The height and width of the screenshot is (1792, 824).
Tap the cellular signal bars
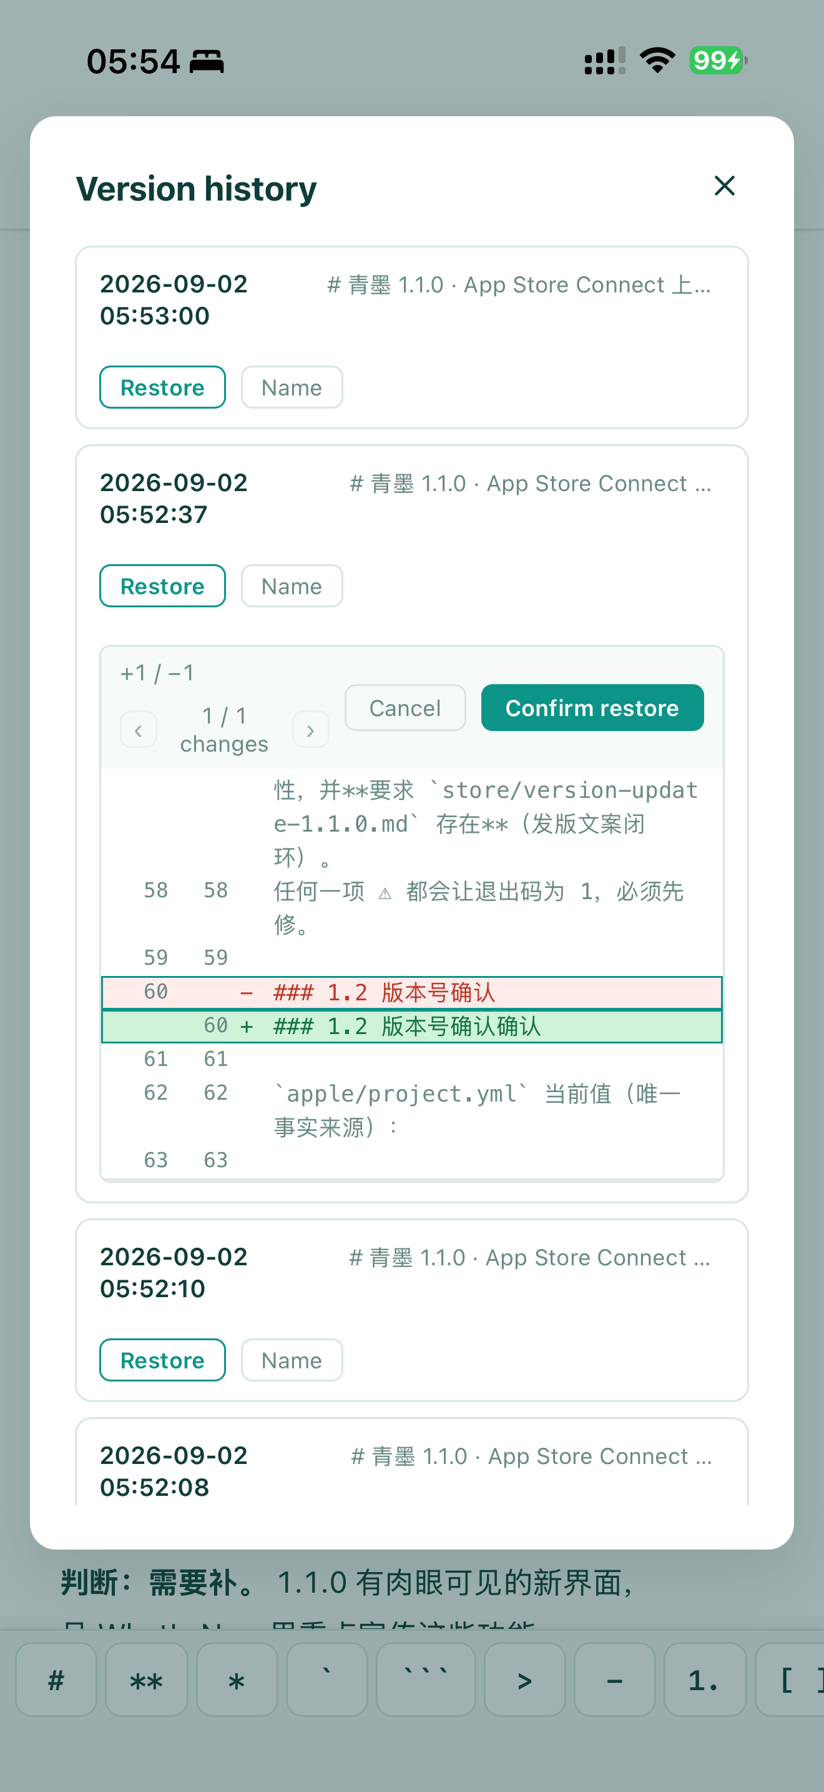(x=604, y=61)
